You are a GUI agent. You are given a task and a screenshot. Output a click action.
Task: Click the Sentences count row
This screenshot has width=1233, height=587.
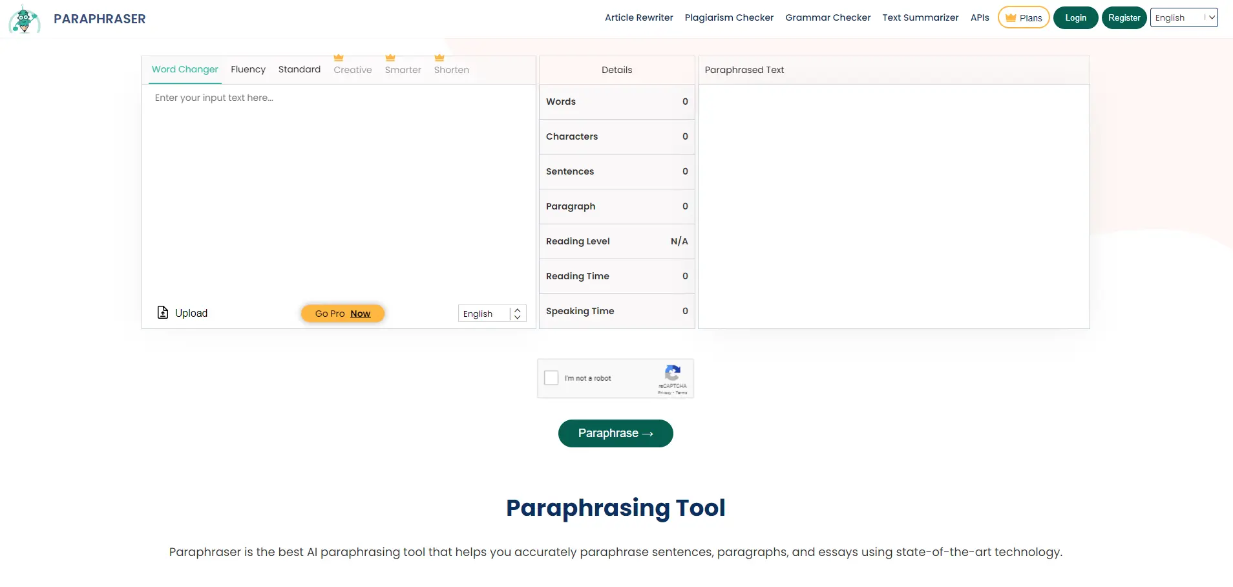617,171
